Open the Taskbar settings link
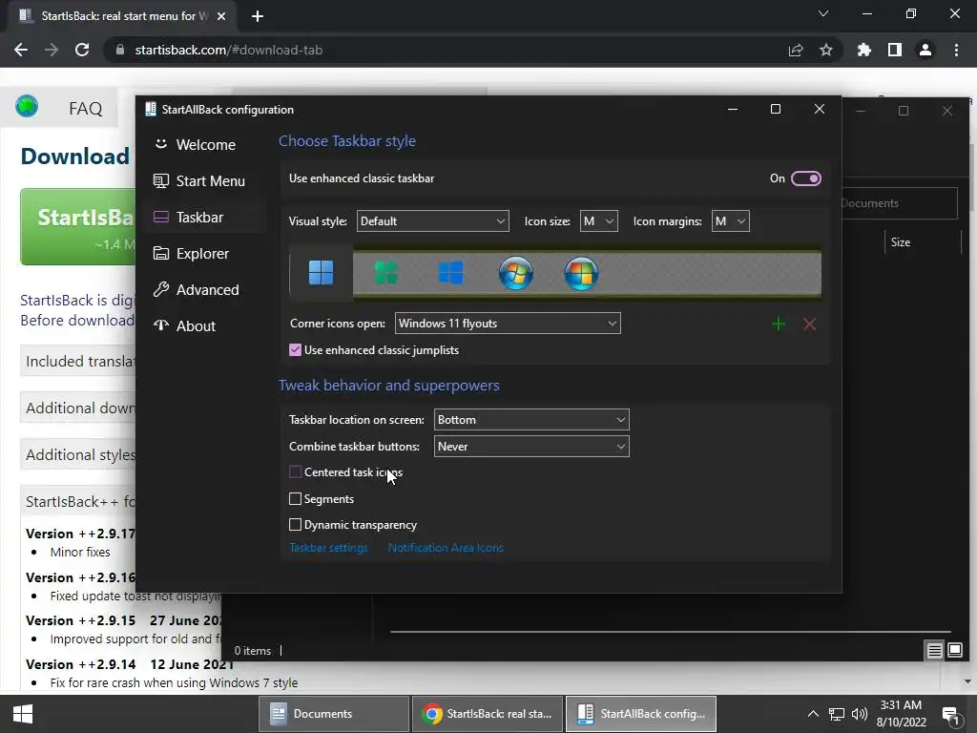The image size is (977, 733). 328,548
